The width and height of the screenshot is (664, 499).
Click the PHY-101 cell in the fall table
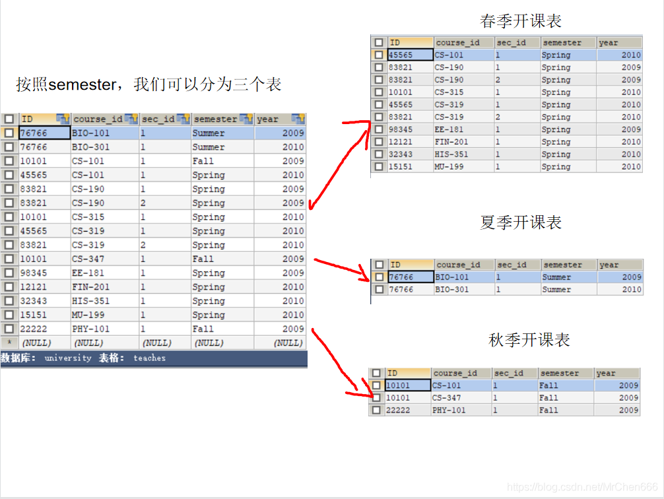point(461,410)
